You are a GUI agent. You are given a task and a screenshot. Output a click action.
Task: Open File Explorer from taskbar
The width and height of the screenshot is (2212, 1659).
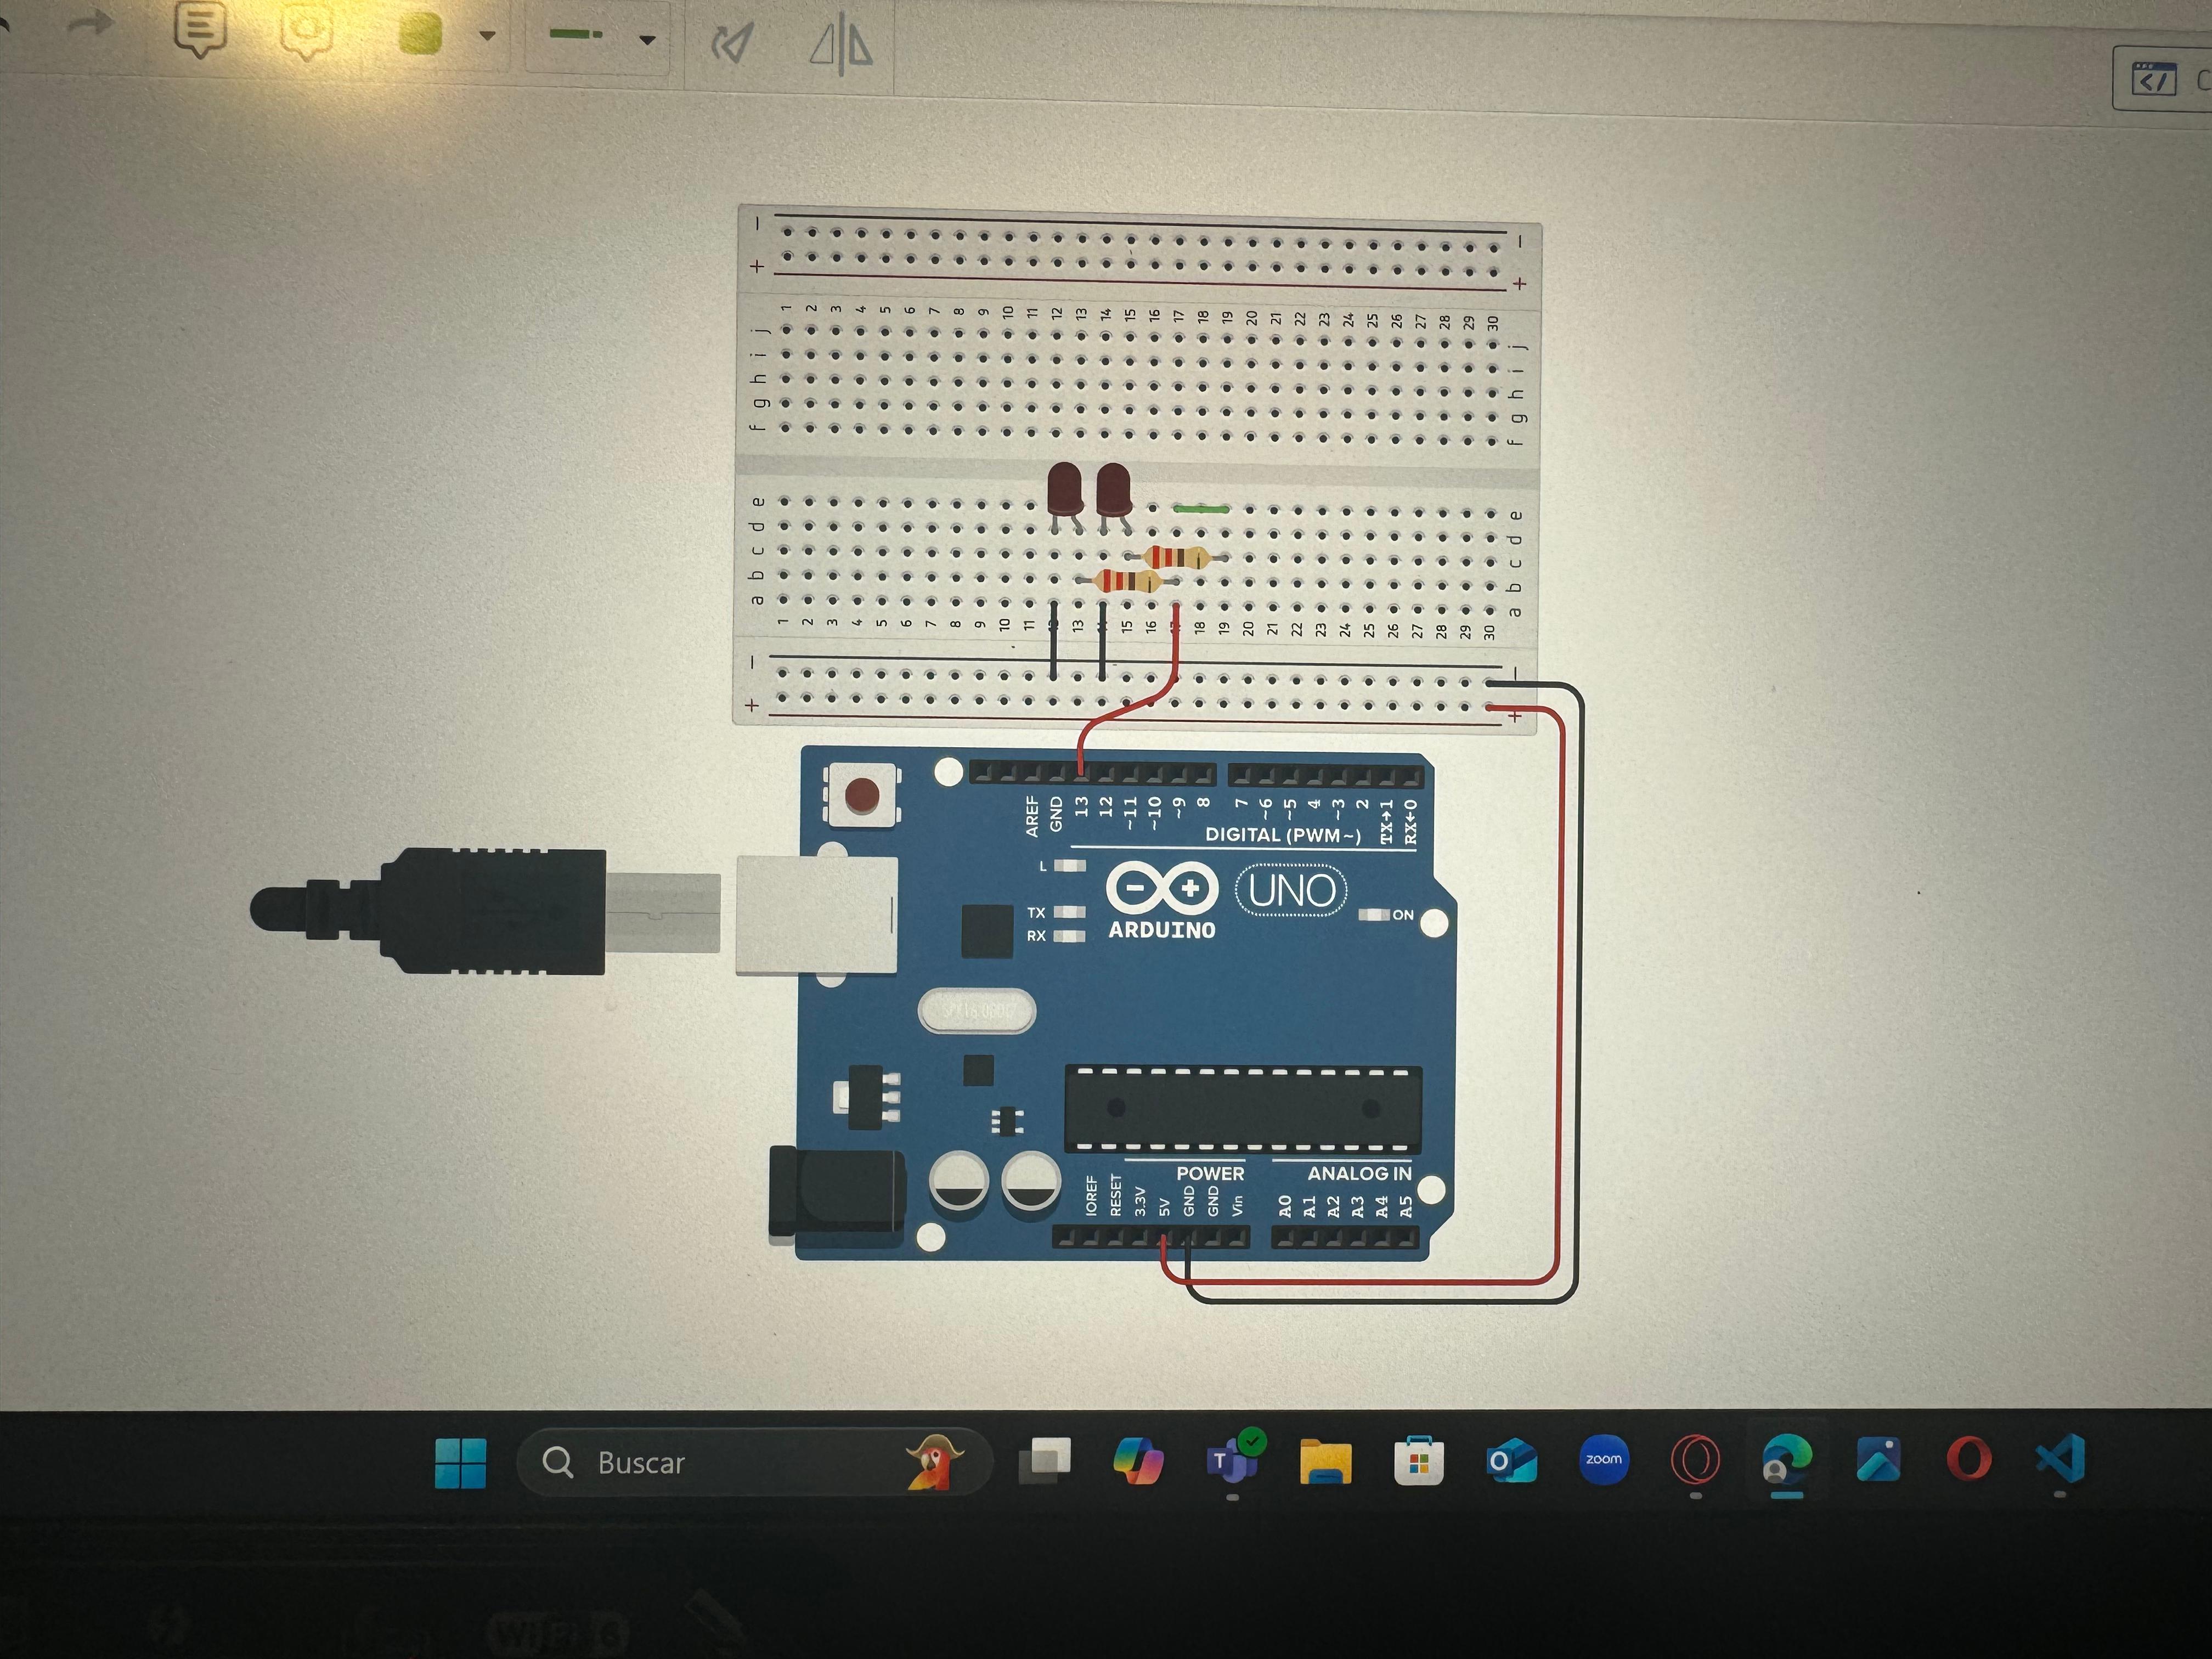pyautogui.click(x=1325, y=1462)
